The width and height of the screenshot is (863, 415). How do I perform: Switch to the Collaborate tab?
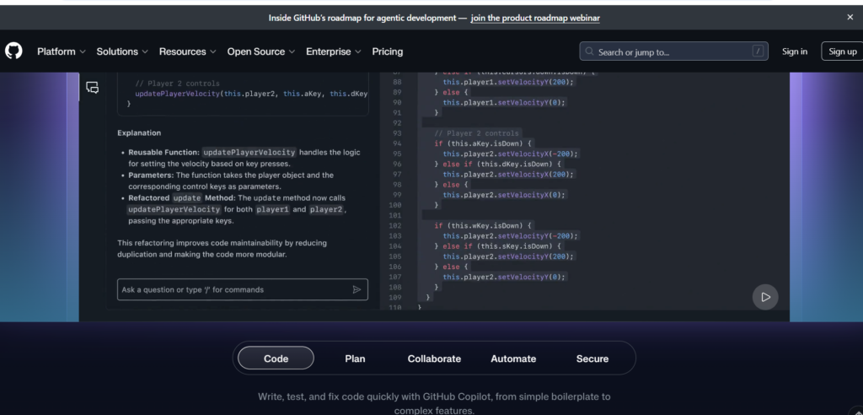[434, 358]
